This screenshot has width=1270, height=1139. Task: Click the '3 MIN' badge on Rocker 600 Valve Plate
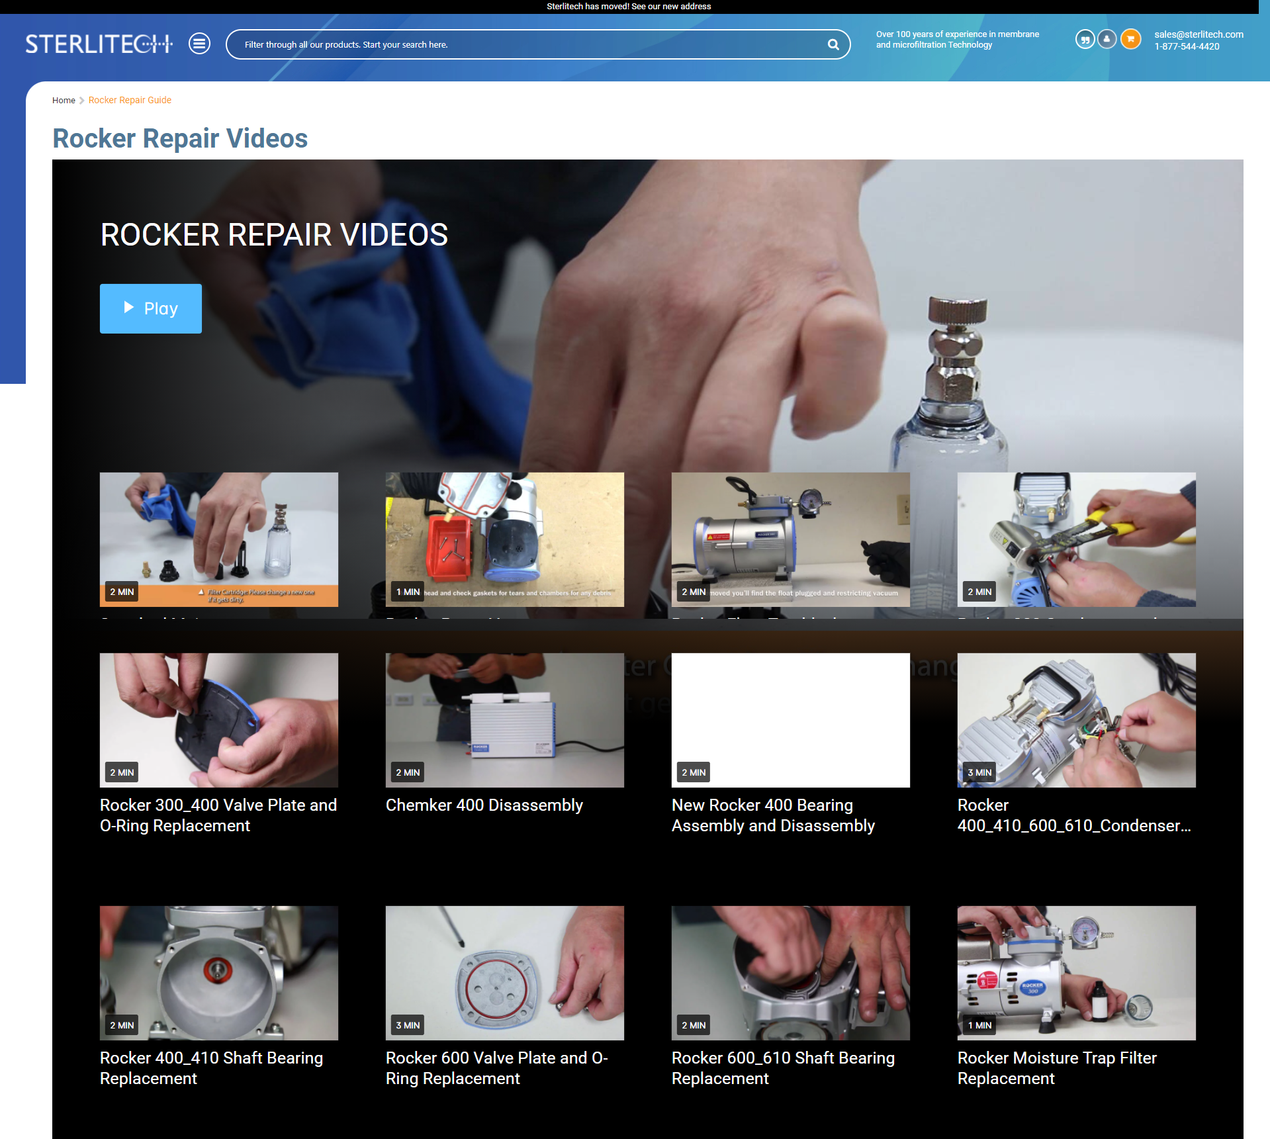coord(408,1025)
